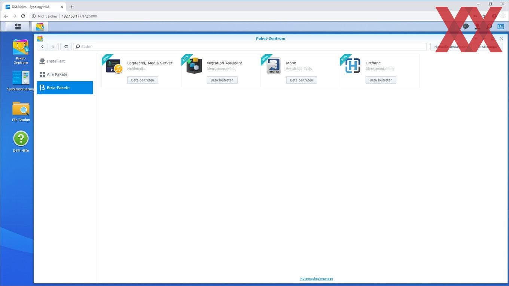Select the Paket-Zentrum taskbar icon

(x=40, y=27)
